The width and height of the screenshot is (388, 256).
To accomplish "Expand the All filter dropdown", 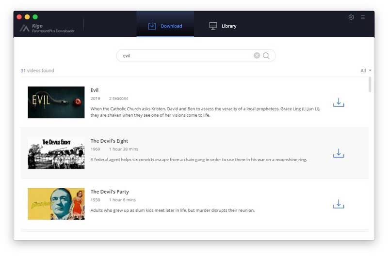I will click(x=366, y=71).
